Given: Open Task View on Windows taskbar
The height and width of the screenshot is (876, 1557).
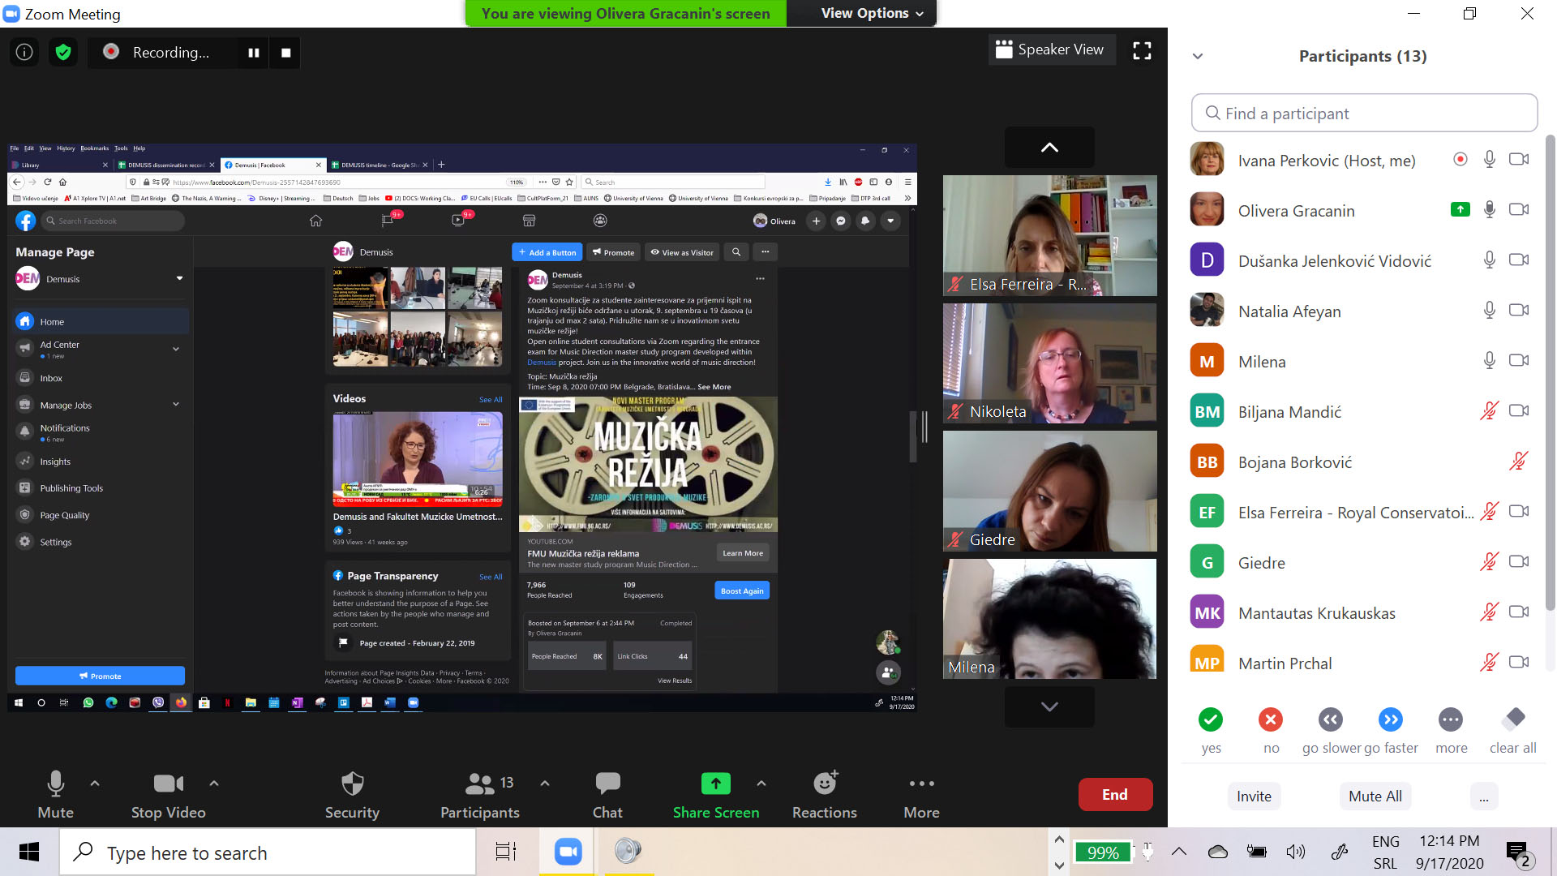Looking at the screenshot, I should (506, 852).
